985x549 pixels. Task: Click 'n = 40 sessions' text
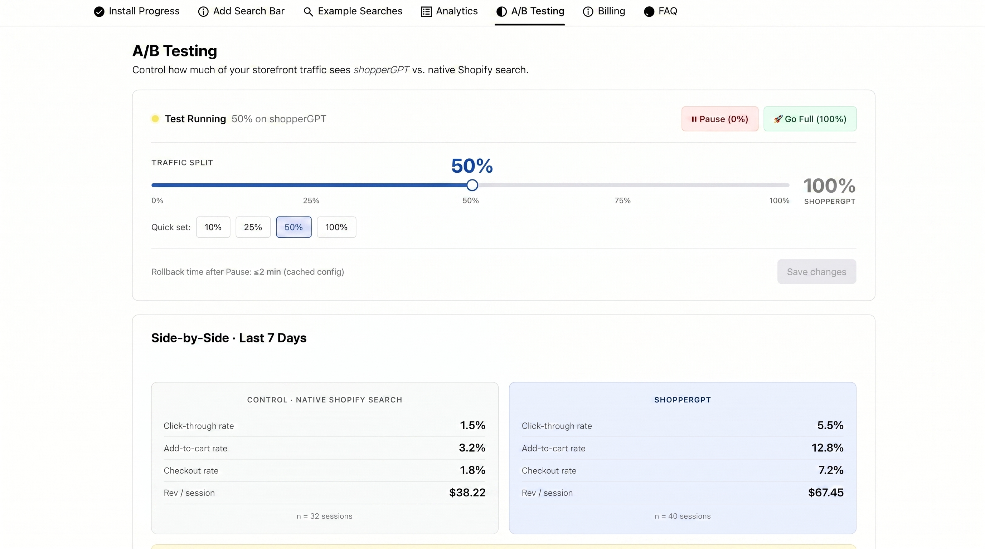click(x=683, y=516)
